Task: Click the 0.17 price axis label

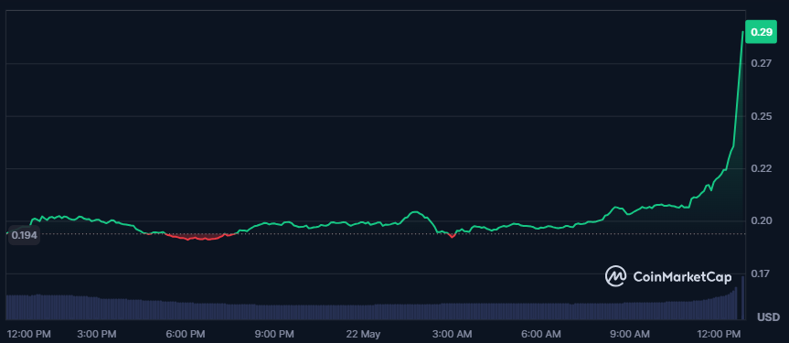Action: point(761,273)
